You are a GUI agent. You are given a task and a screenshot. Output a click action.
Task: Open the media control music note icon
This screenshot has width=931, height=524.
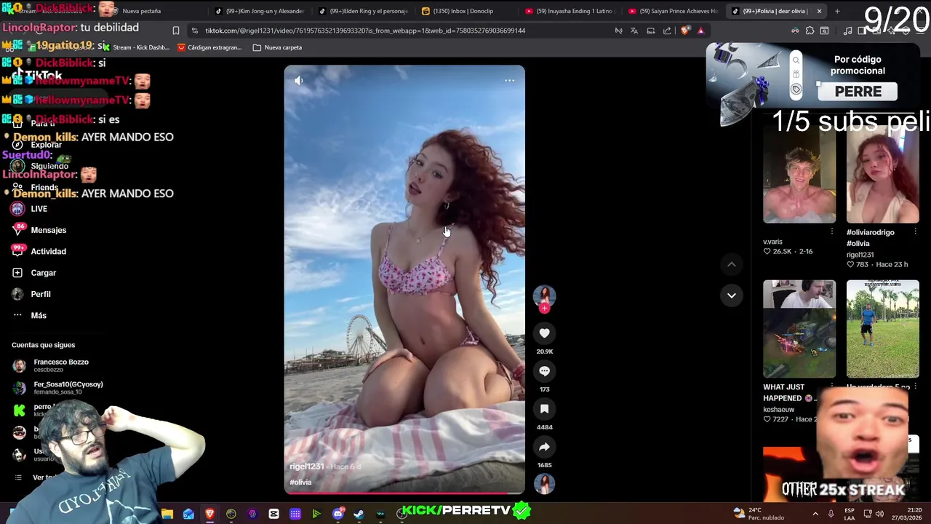(847, 31)
